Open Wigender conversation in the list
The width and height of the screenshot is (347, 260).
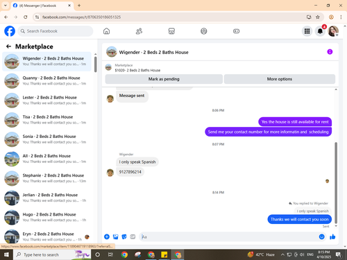click(x=46, y=61)
